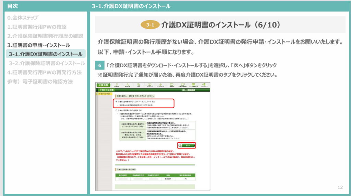The width and height of the screenshot is (351, 196).
Task: Select 介護DX証明書 in embedded yellow sidebar
Action: coord(104,94)
